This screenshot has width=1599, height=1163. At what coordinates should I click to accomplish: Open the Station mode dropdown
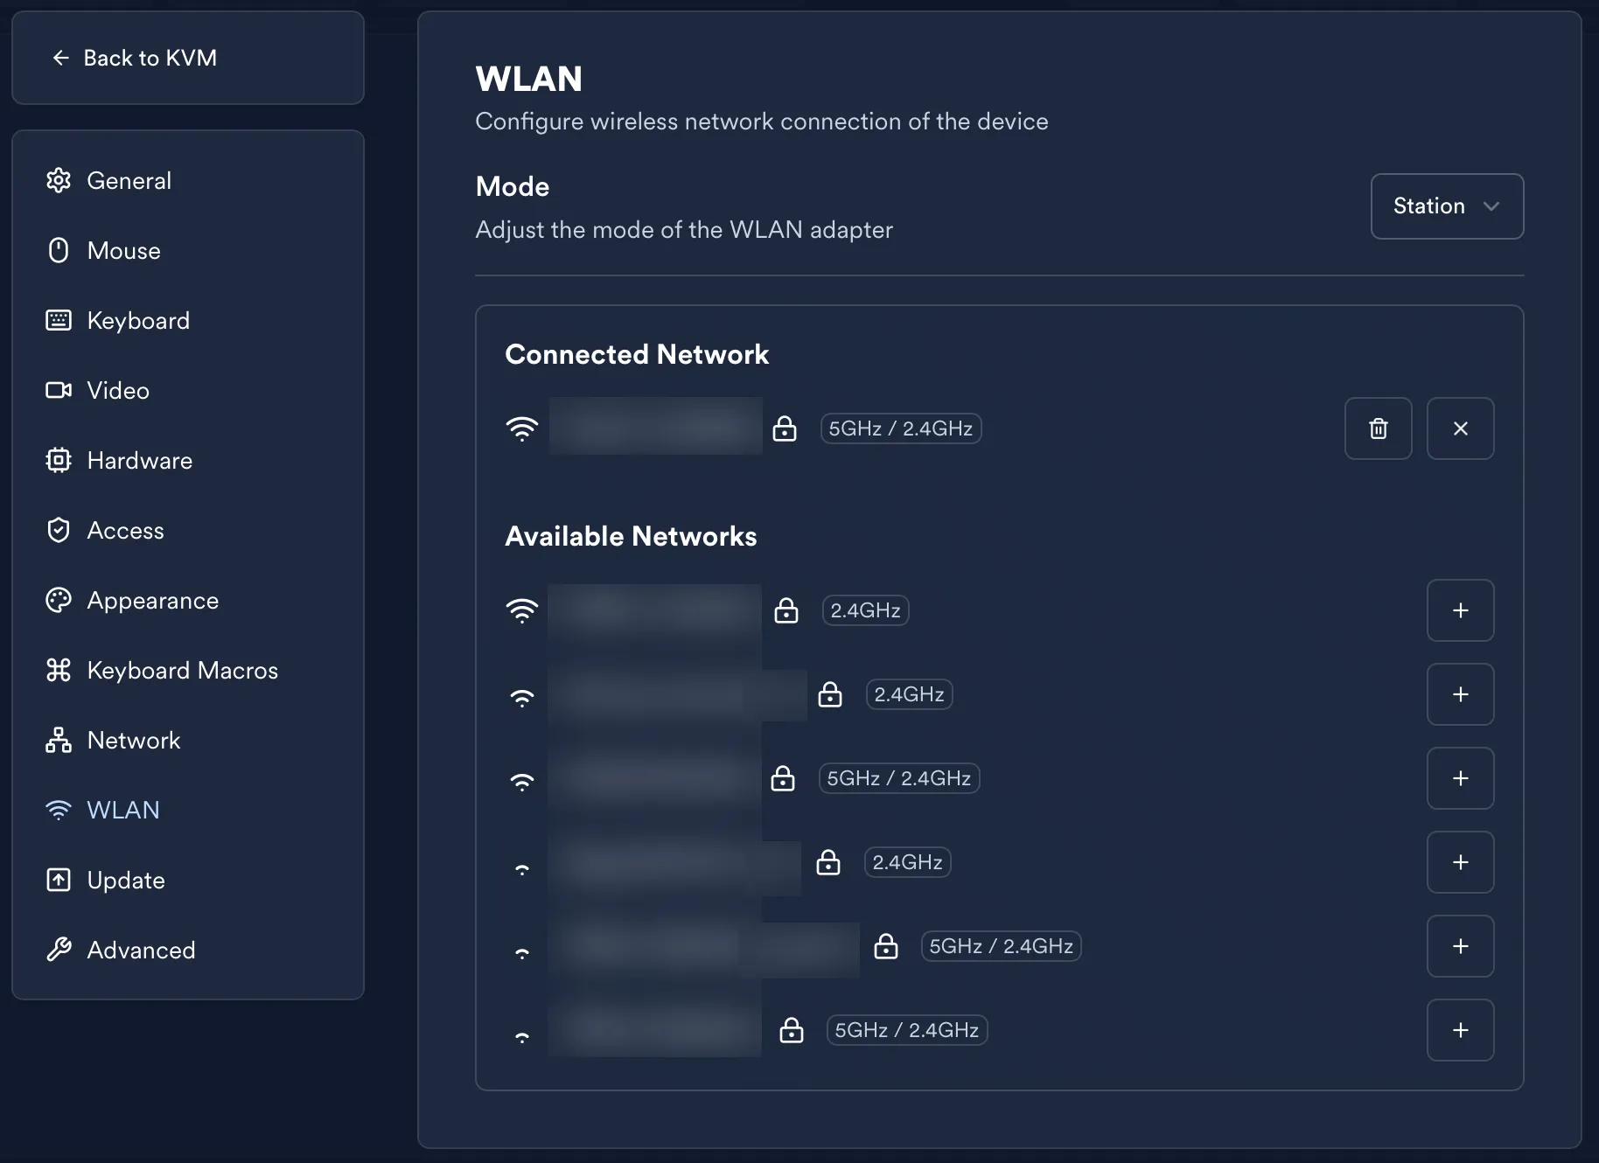coord(1447,206)
